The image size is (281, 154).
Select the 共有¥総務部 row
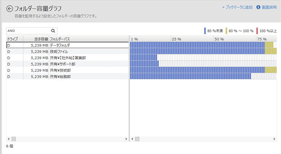tap(68, 77)
